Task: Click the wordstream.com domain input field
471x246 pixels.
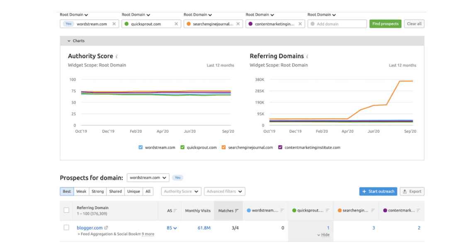Action: point(90,24)
